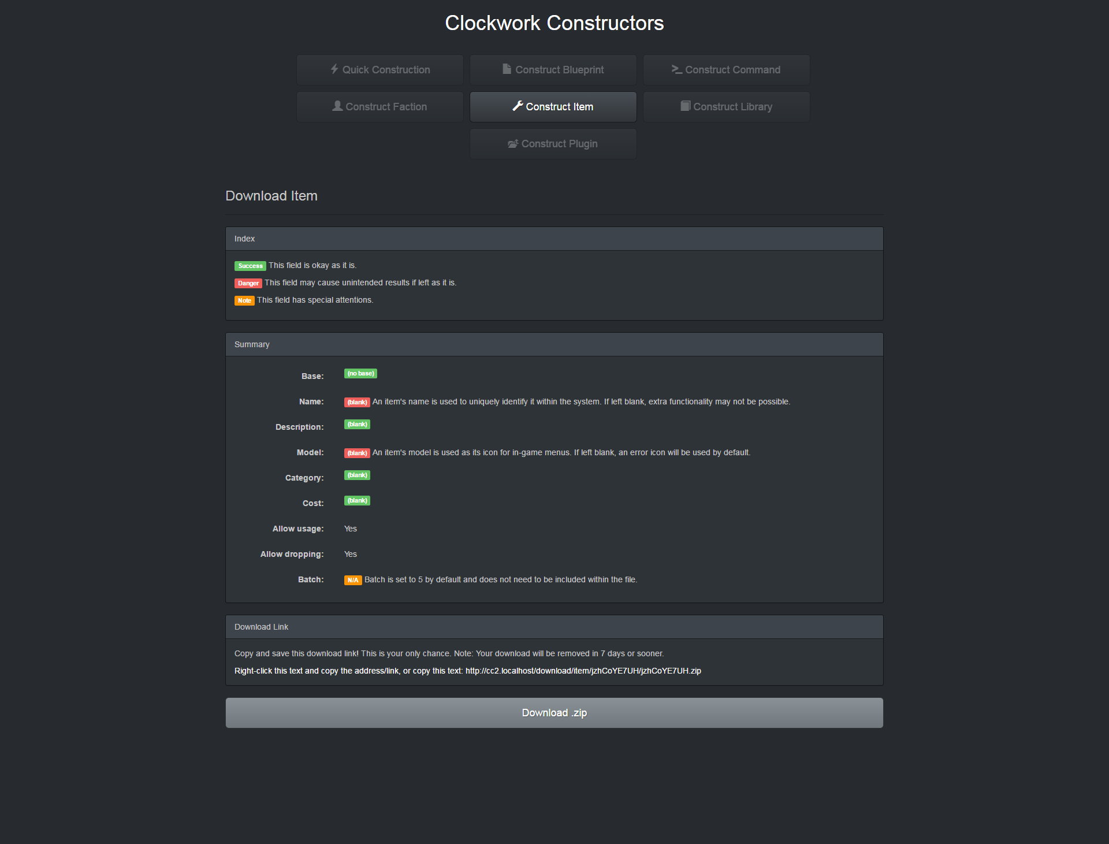Click the lightning bolt Quick Construction icon
Image resolution: width=1109 pixels, height=844 pixels.
[x=334, y=69]
